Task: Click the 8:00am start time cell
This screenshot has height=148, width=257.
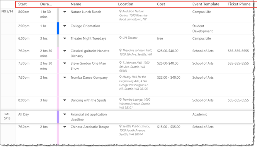Action: [x=24, y=12]
